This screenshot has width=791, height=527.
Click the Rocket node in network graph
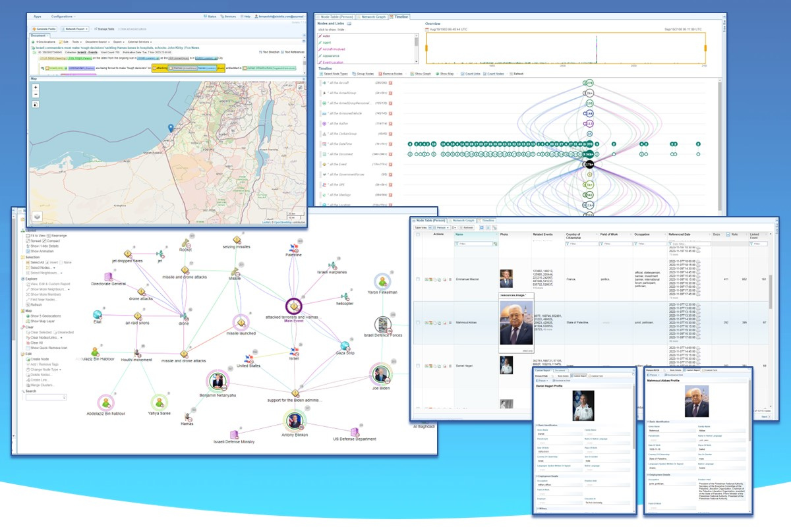point(185,244)
